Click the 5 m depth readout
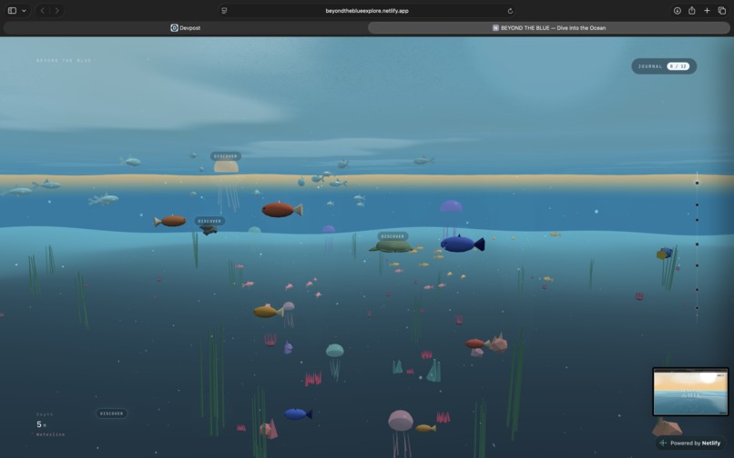Viewport: 734px width, 458px height. [x=41, y=424]
